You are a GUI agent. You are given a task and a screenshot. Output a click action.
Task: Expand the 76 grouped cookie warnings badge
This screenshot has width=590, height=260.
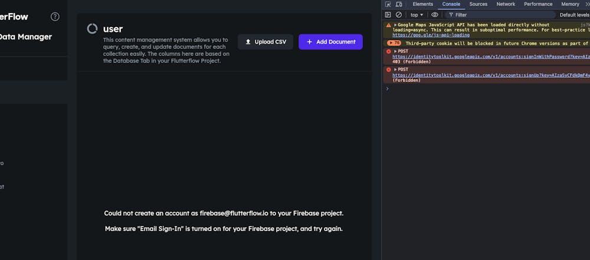pos(394,43)
